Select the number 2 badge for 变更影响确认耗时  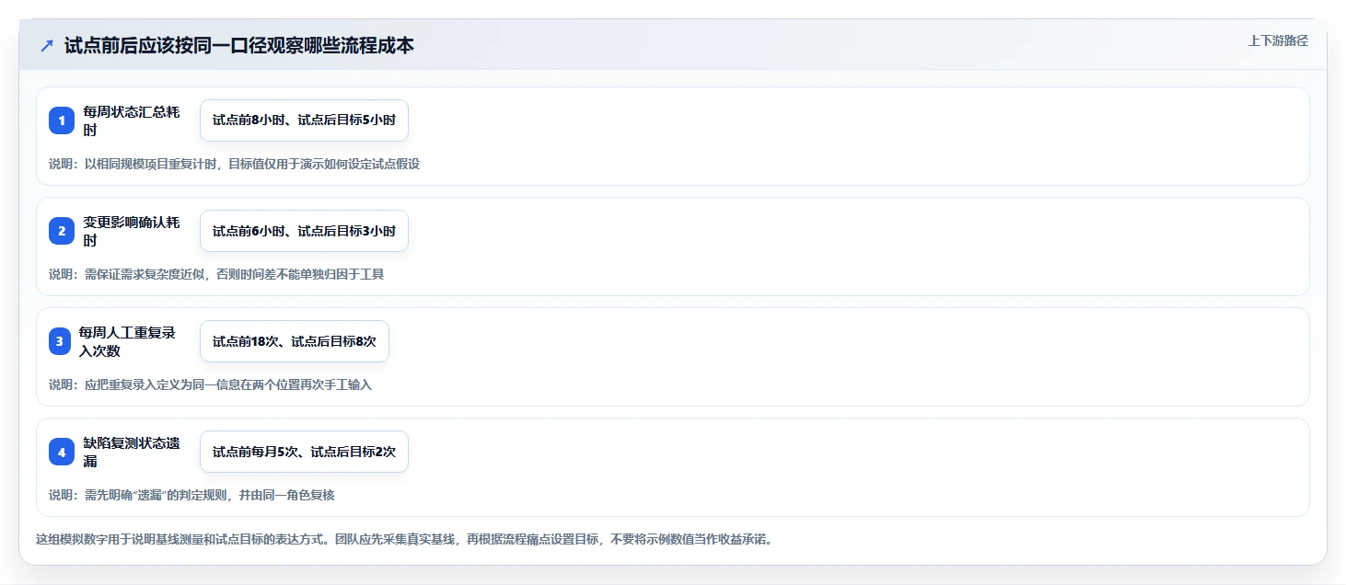62,231
